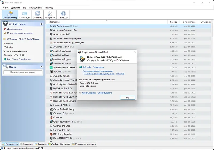
Task: Sort list by Установлено column header
Action: [x=189, y=22]
